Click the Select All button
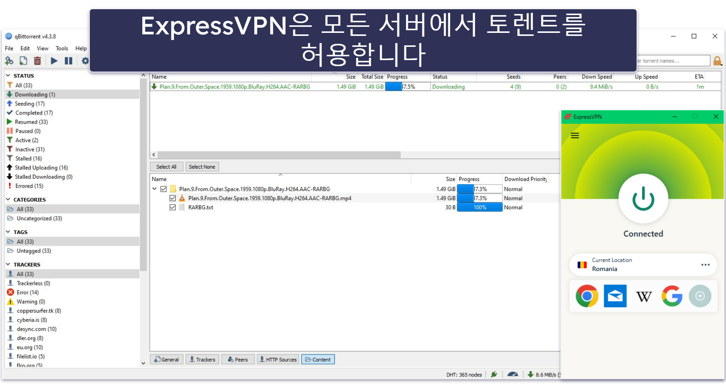This screenshot has height=387, width=726. (166, 167)
